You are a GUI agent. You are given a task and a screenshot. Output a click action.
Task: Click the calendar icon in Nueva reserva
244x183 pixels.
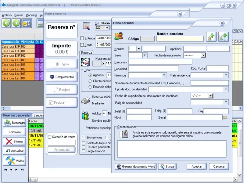87,26
